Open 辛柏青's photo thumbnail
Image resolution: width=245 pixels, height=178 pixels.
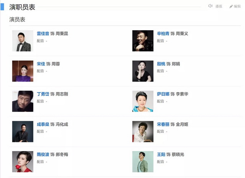[143, 41]
